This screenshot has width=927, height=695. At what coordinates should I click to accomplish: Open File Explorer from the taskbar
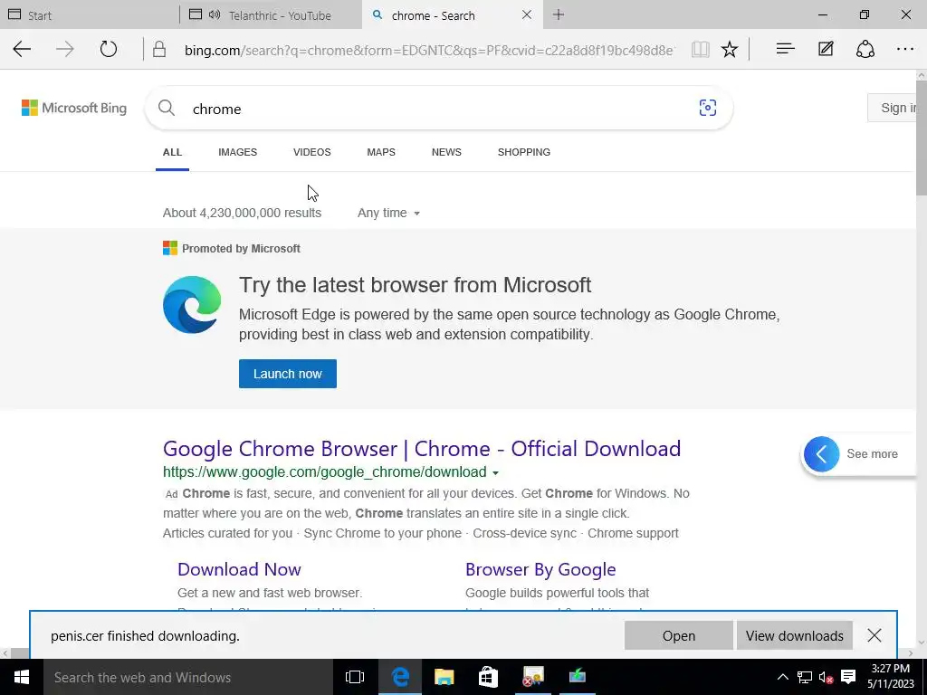pos(444,677)
